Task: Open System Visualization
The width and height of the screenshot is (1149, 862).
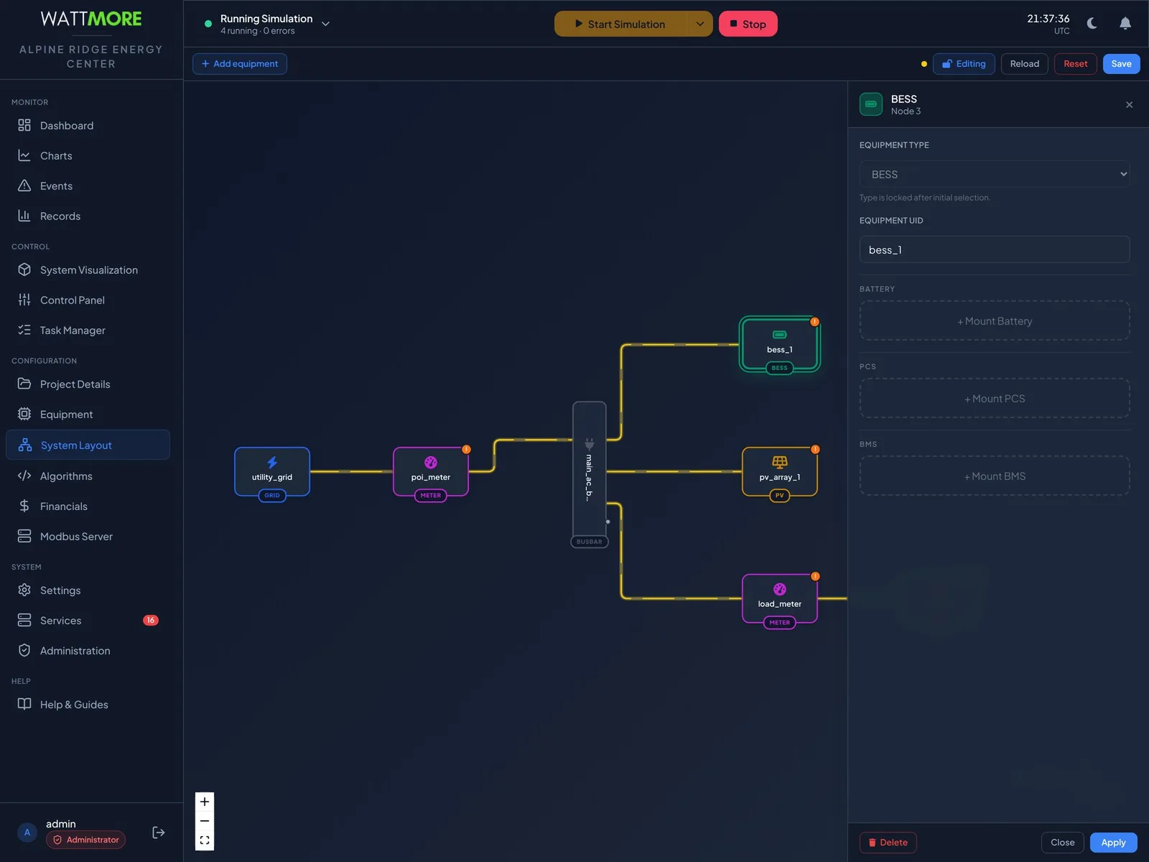Action: [x=88, y=270]
